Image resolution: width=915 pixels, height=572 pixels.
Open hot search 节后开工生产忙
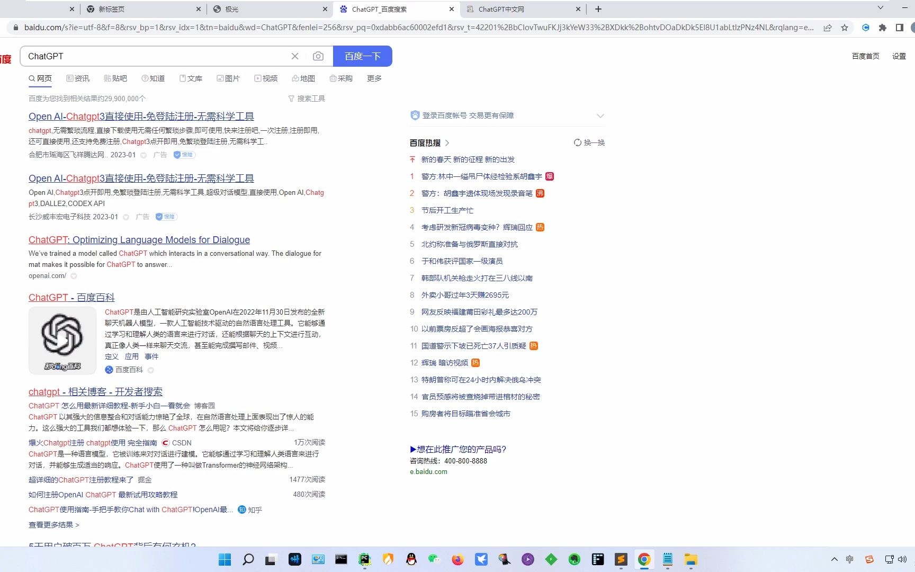click(447, 210)
